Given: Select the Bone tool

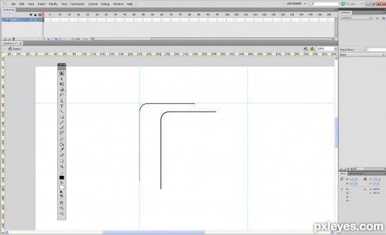Looking at the screenshot, I should point(62,139).
